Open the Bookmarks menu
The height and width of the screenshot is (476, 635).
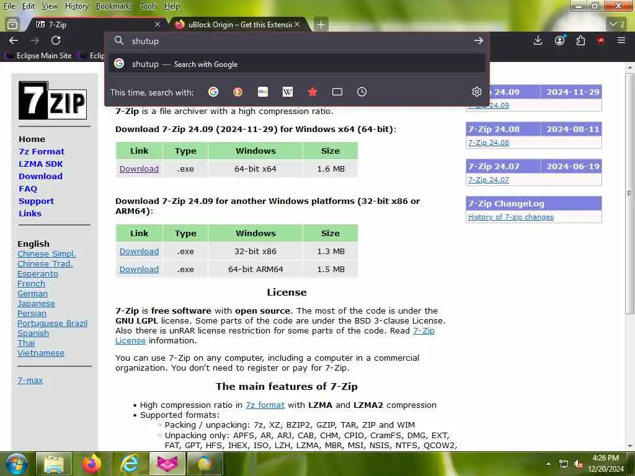(x=114, y=6)
